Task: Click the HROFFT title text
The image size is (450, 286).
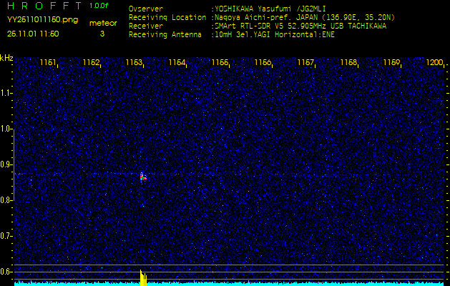Action: click(x=44, y=6)
